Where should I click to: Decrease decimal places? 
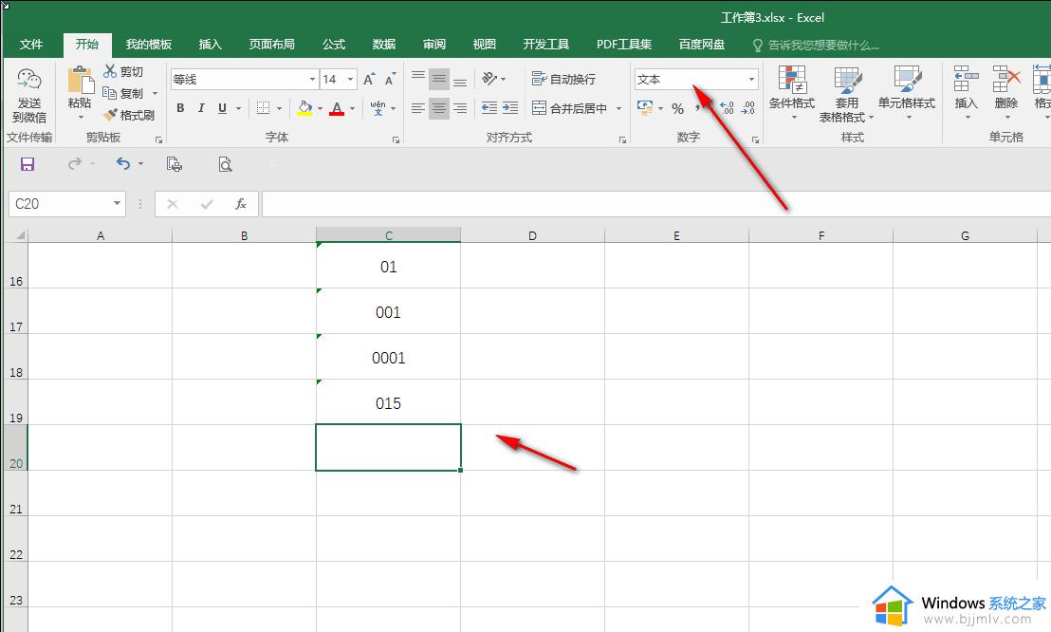748,107
